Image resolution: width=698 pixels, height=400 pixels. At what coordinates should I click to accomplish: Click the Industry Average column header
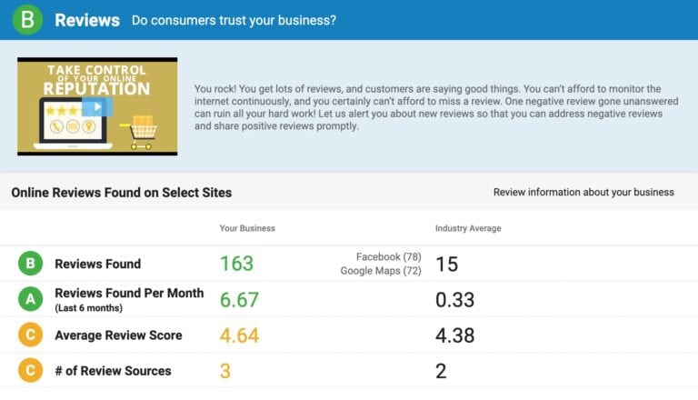(x=468, y=228)
